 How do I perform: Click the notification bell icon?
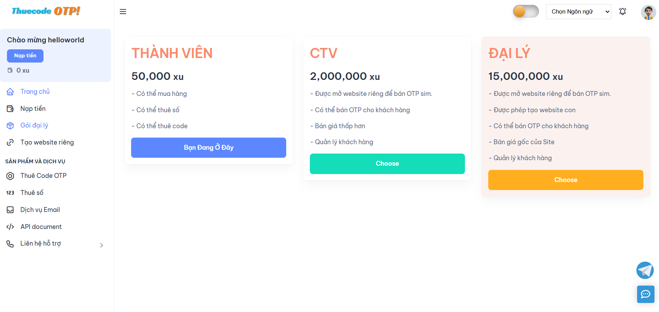pos(622,11)
